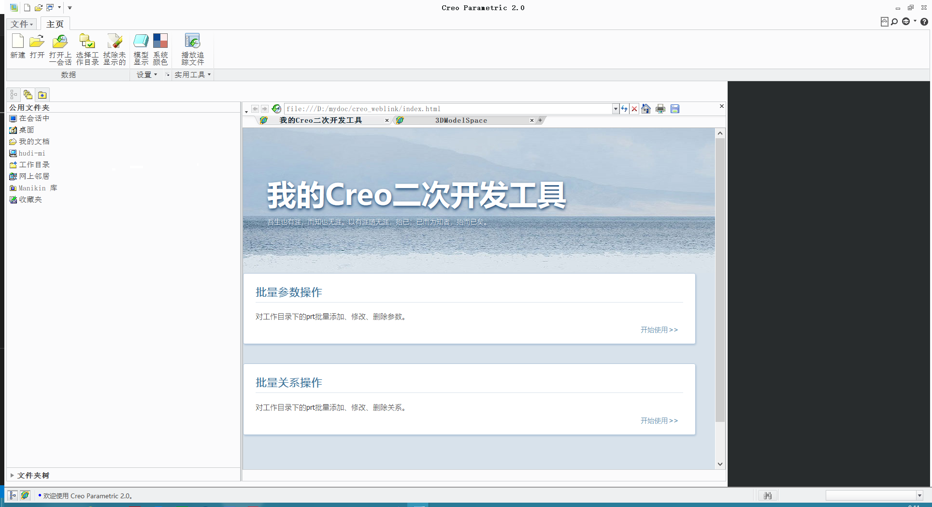Toggle the folder browser panel icon
Image resolution: width=932 pixels, height=507 pixels.
28,95
